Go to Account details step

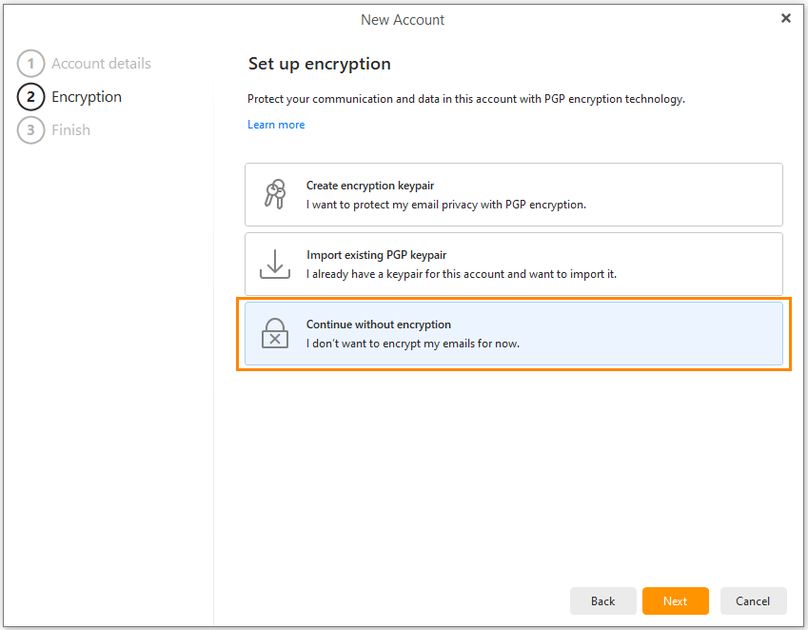(101, 64)
